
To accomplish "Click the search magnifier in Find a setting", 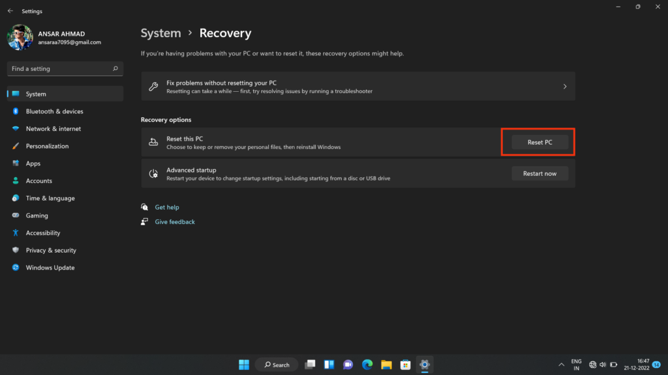I will click(115, 68).
